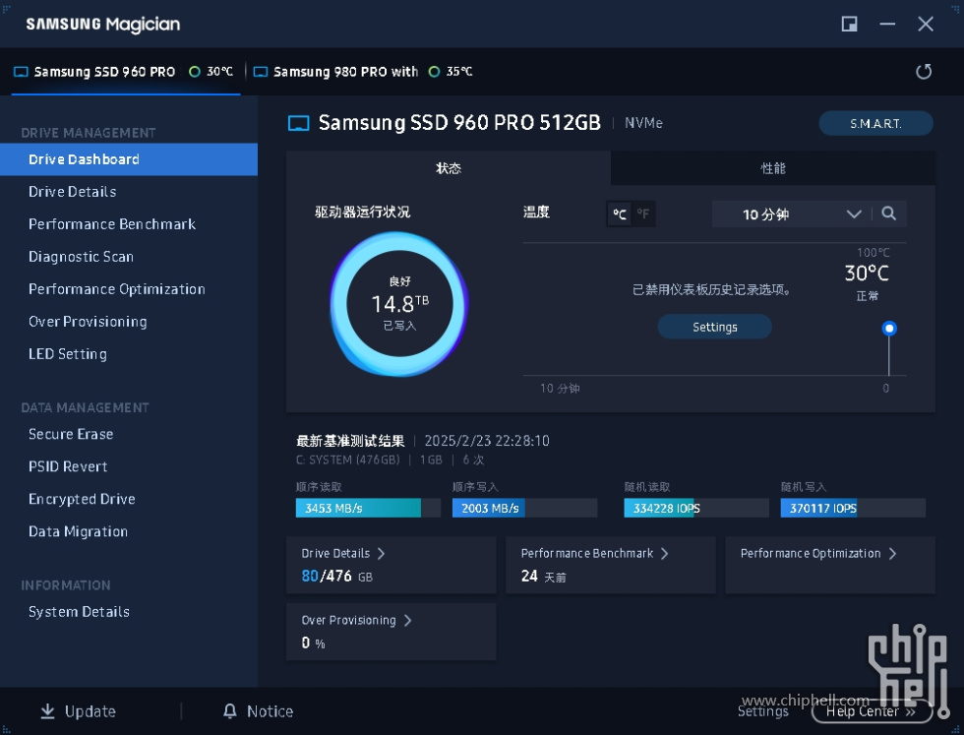
Task: Click the Update label in footer
Action: 90,711
